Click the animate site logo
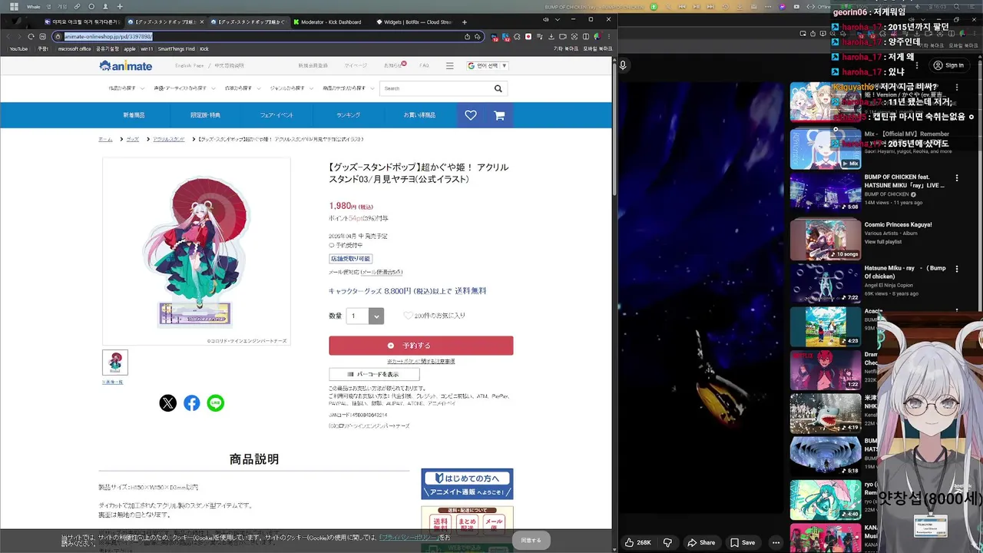The width and height of the screenshot is (983, 553). click(x=126, y=66)
